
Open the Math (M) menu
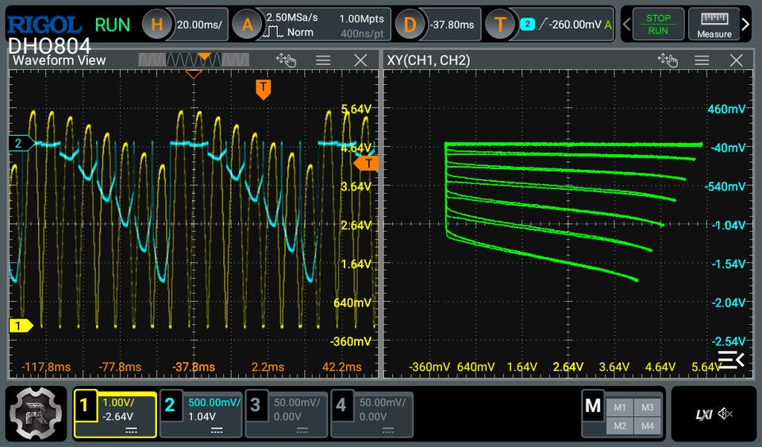point(593,405)
